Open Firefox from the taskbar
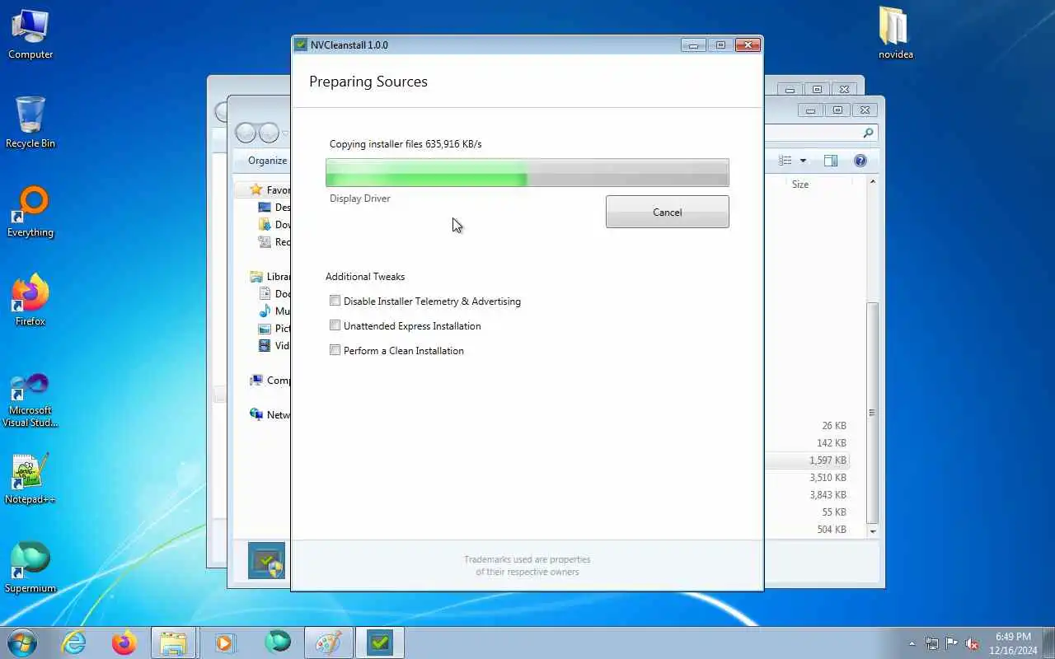This screenshot has width=1055, height=659. (x=124, y=643)
